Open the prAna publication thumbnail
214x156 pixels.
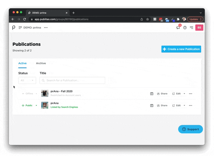[44, 105]
